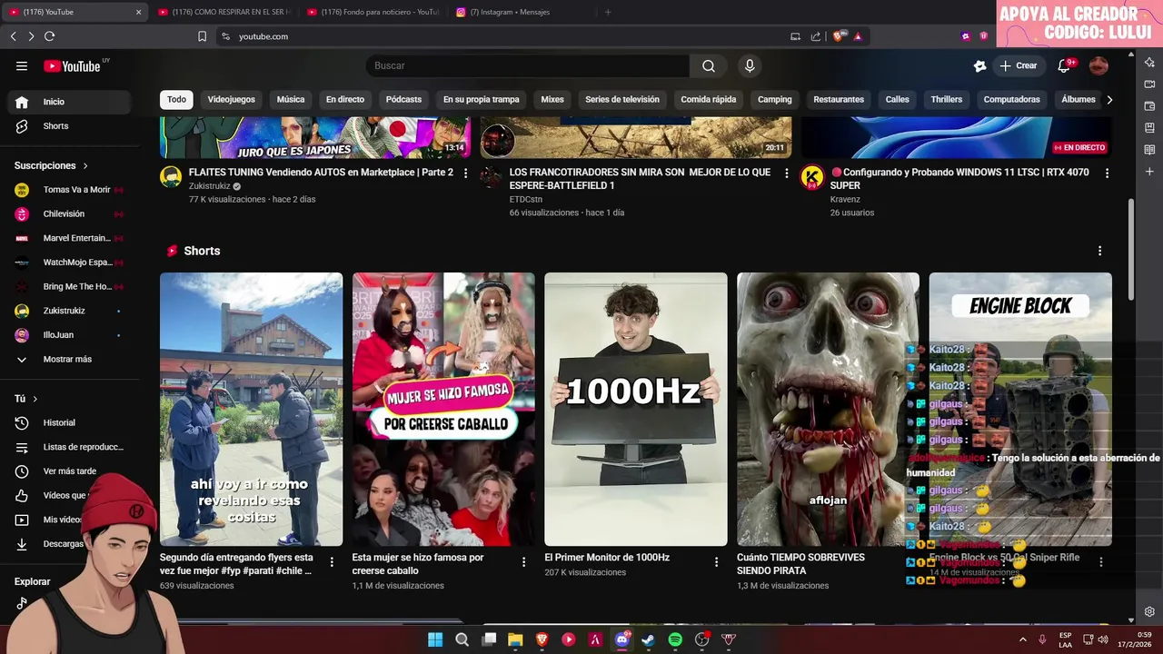
Task: Expand Mostrar más subscriptions
Action: pos(69,360)
